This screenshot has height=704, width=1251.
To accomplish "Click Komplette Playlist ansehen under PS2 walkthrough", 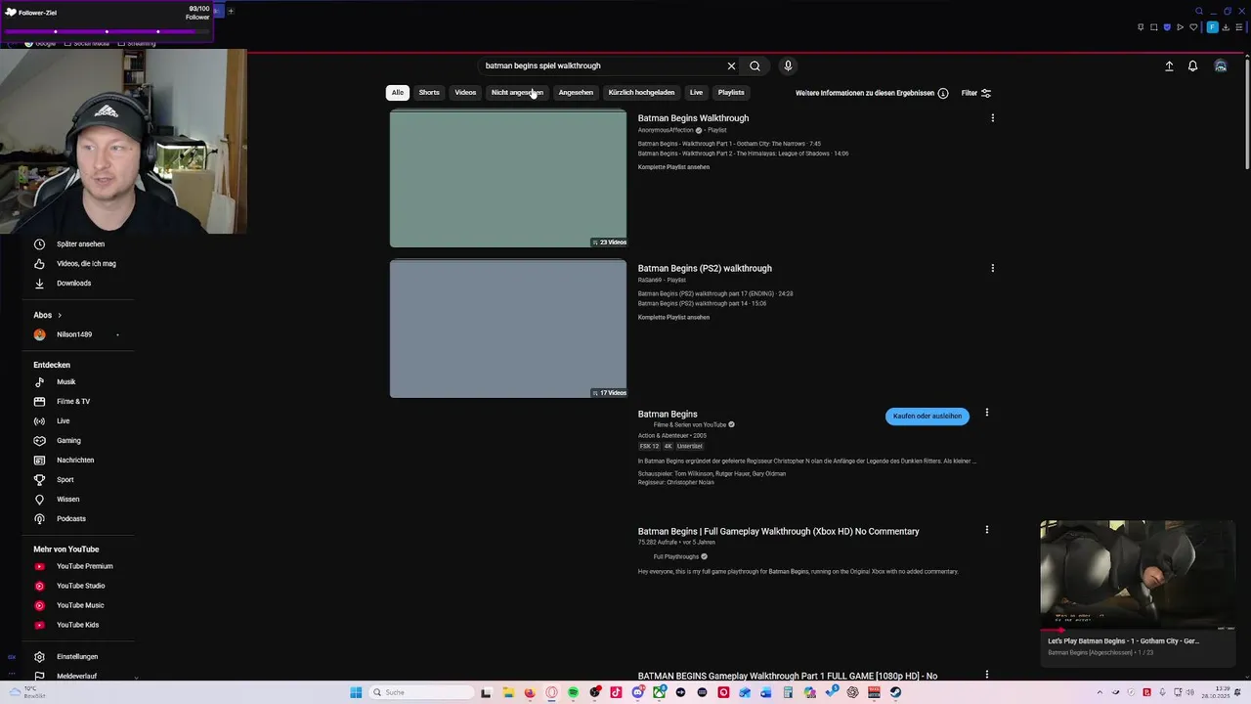I will click(673, 317).
